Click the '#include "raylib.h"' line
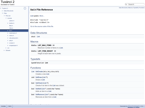145x108 pixels. [x=39, y=20]
